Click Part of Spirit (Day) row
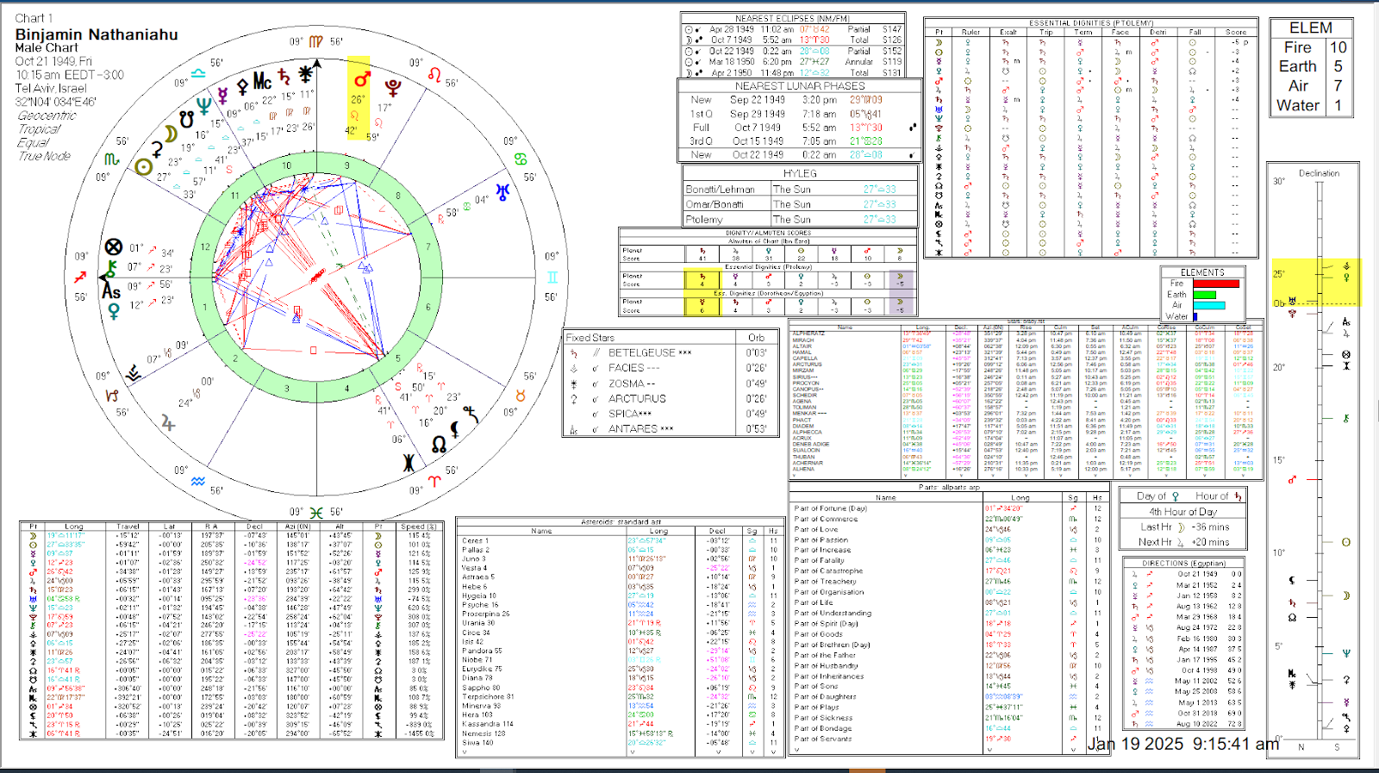The image size is (1379, 773). 948,623
